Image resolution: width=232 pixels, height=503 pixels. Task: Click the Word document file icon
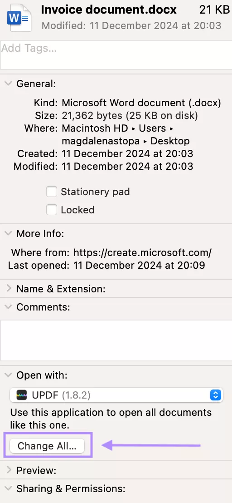20,18
